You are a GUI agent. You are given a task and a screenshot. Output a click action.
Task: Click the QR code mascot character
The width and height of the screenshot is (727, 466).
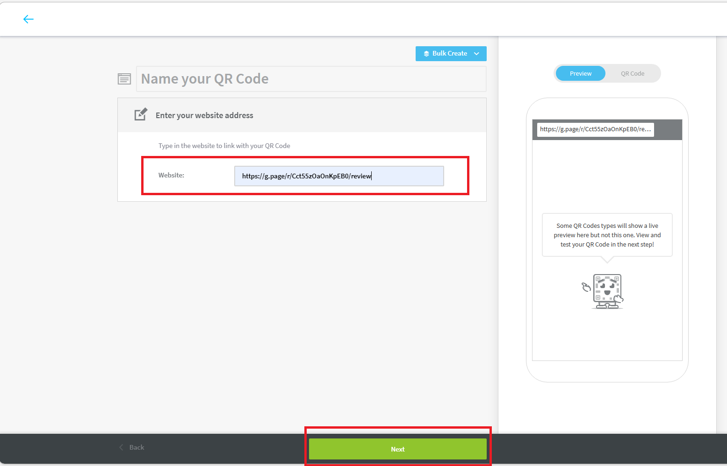point(607,291)
